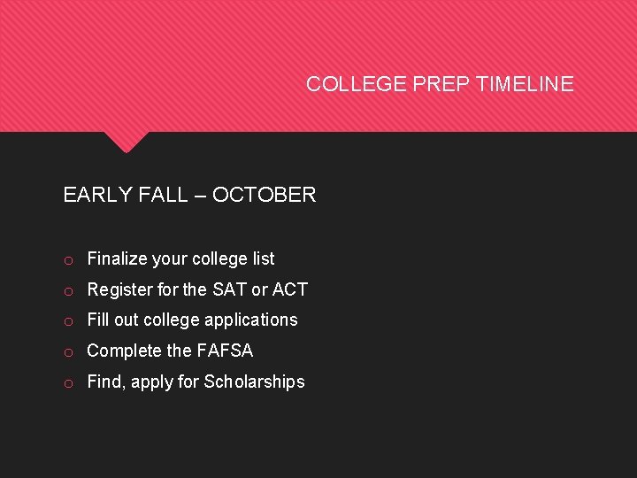
Task: Select the Complete the FAFSA line
Action: tap(170, 351)
